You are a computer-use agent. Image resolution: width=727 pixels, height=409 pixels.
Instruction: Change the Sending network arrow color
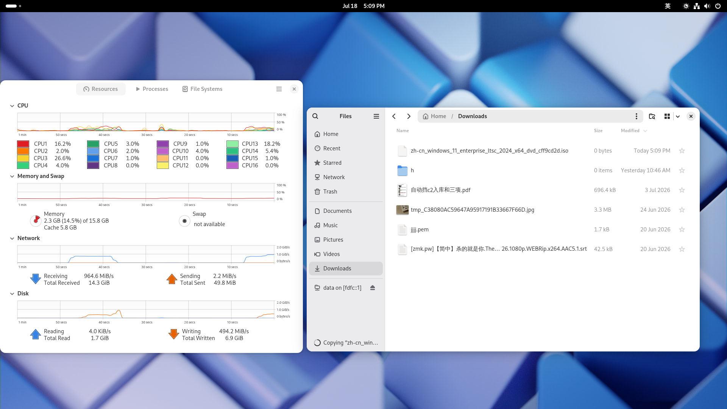click(172, 279)
